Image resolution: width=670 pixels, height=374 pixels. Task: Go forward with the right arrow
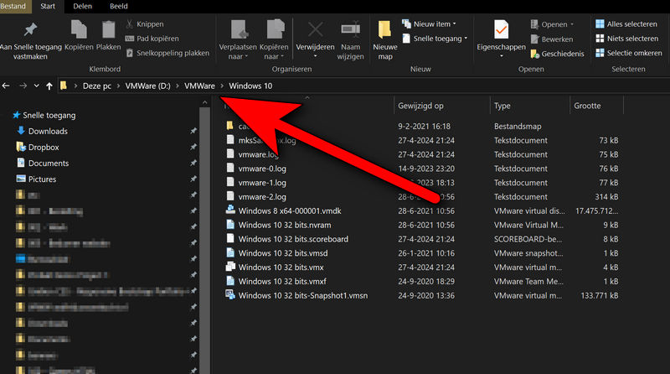coord(23,86)
